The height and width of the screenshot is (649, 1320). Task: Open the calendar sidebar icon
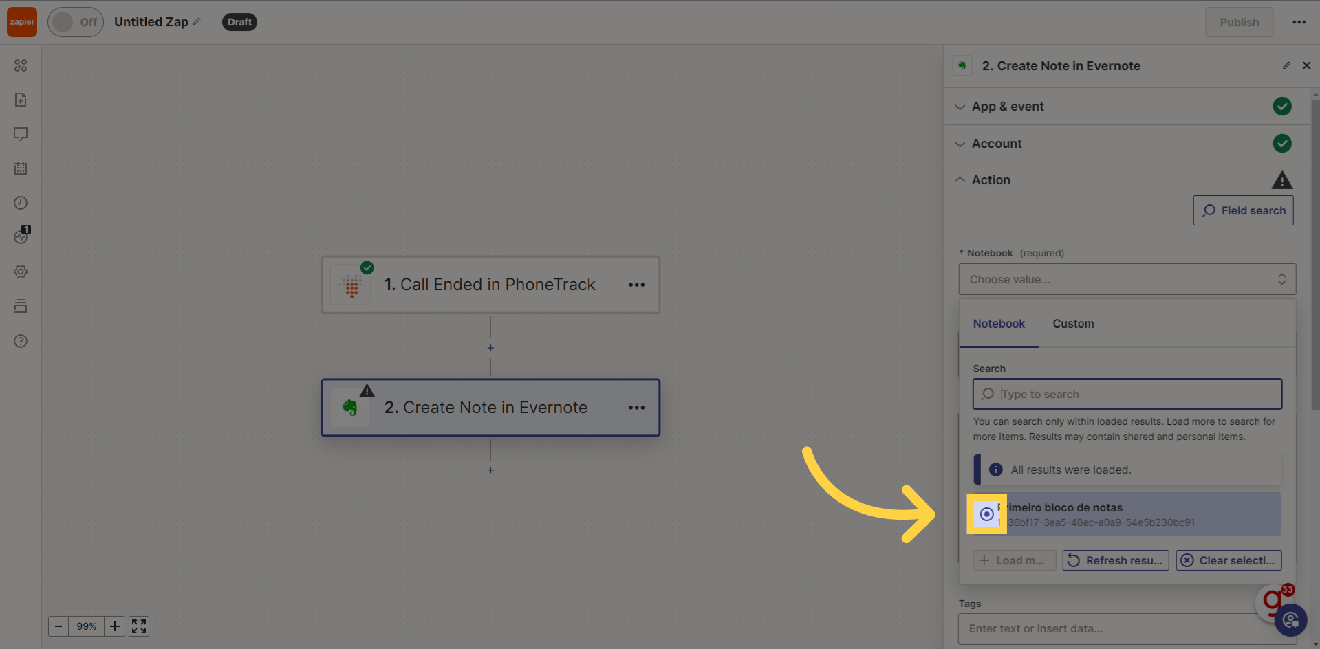click(x=21, y=168)
